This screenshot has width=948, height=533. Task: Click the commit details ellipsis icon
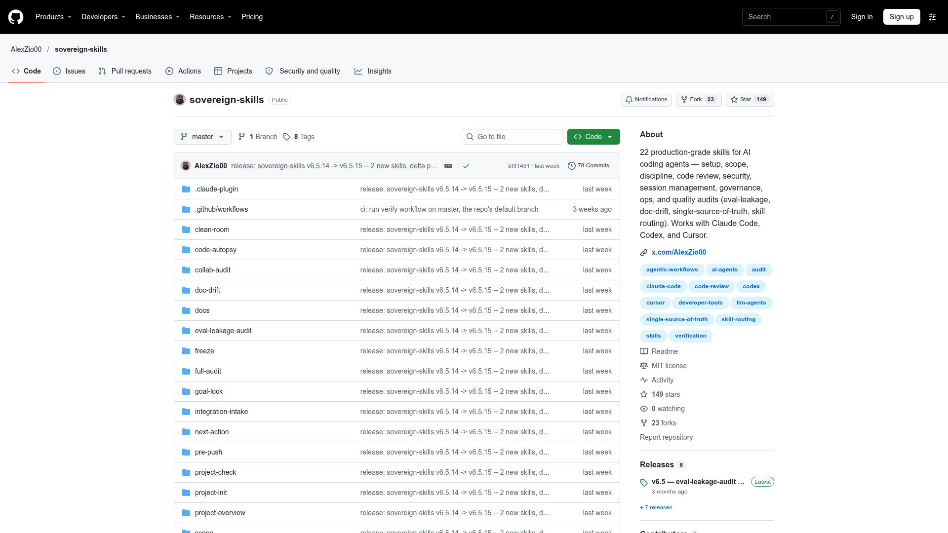(448, 166)
